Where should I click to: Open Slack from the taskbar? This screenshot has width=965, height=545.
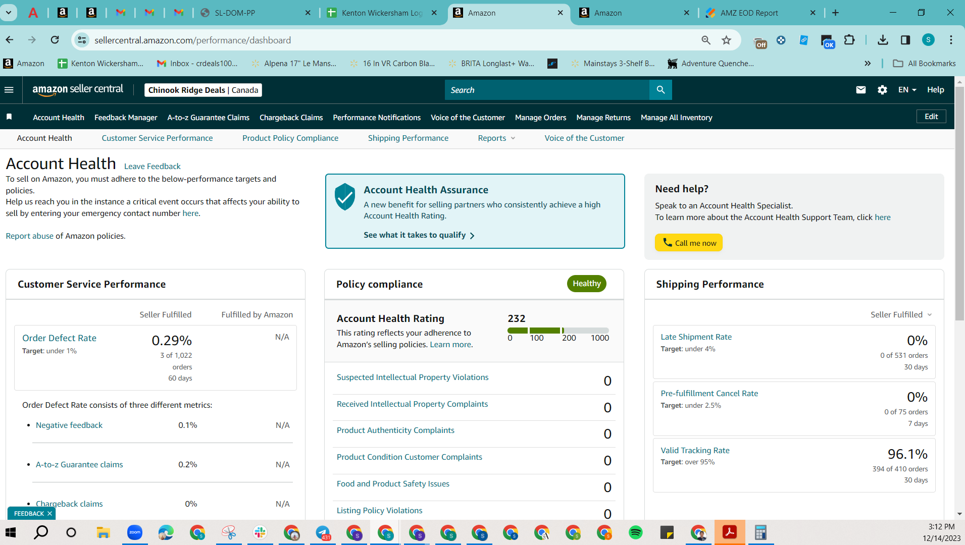coord(260,532)
